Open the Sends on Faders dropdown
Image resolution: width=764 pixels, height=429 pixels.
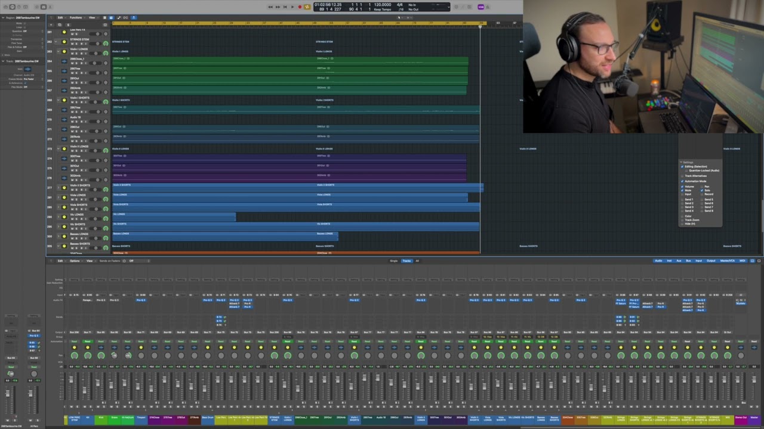pos(139,261)
